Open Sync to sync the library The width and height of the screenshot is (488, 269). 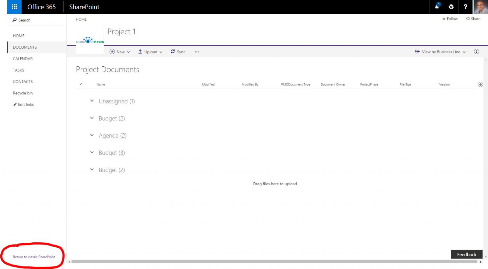click(x=178, y=51)
